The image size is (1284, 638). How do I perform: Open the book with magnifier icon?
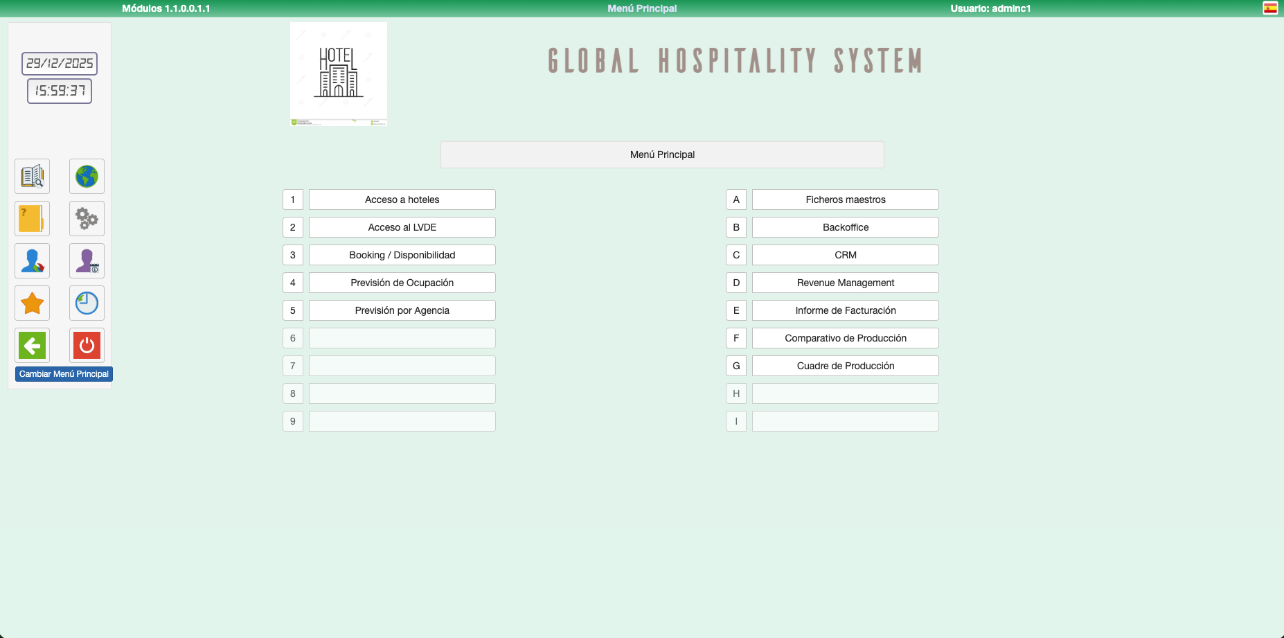pyautogui.click(x=32, y=177)
